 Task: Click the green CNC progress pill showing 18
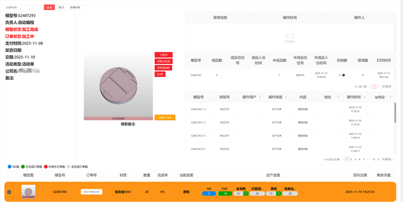pyautogui.click(x=225, y=193)
